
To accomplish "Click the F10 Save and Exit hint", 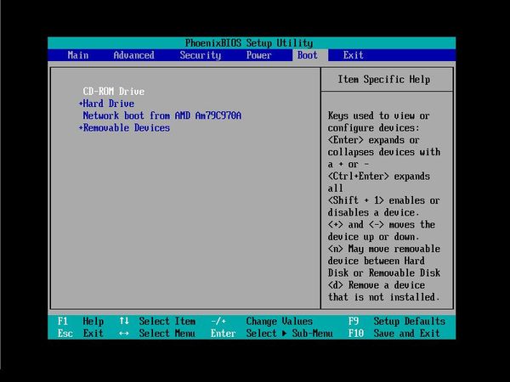I will (x=394, y=334).
